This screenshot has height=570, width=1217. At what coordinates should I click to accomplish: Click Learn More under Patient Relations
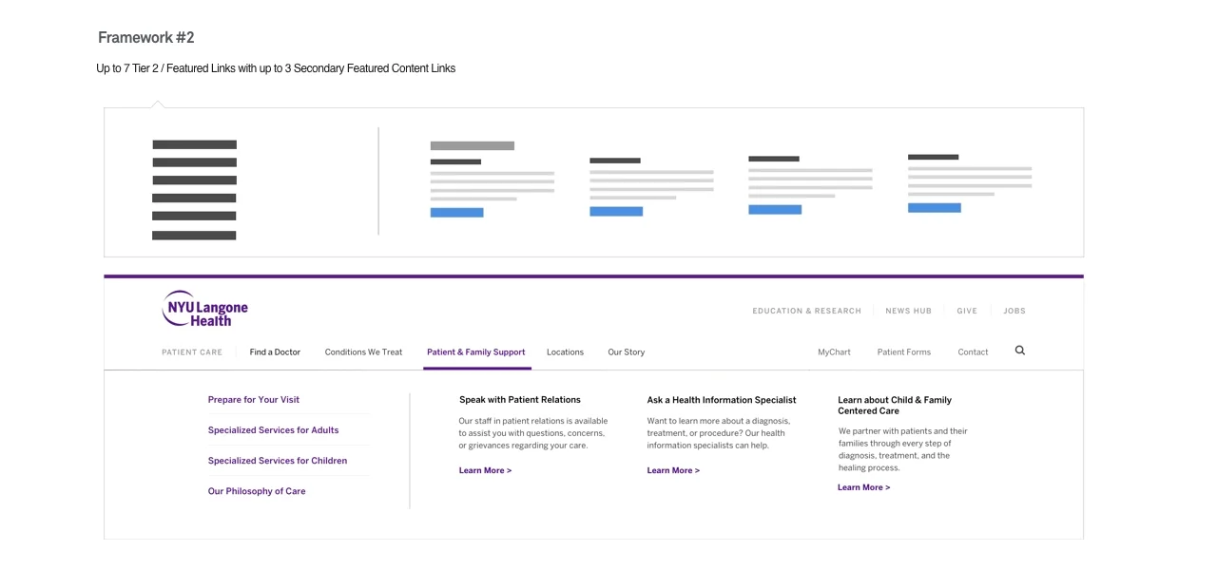click(x=485, y=470)
